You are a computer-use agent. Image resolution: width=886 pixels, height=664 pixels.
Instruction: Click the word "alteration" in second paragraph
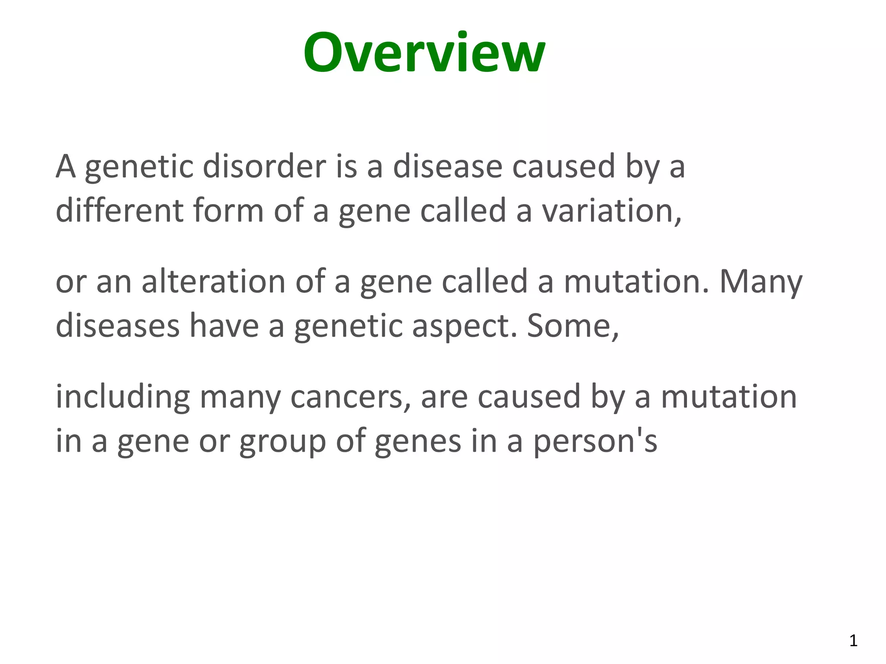click(x=213, y=282)
